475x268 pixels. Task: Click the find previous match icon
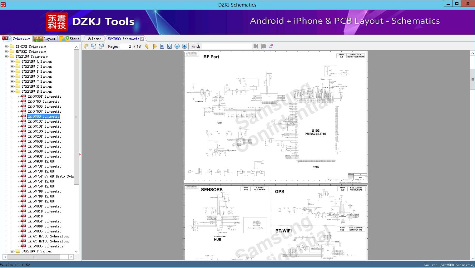256,46
